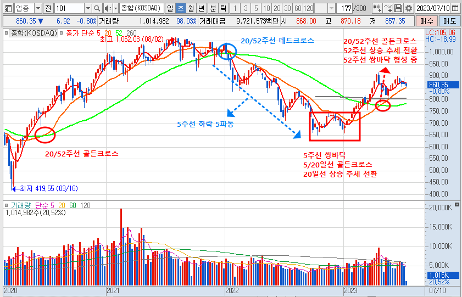
Task: Toggle the left side panel icon
Action: coord(9,8)
